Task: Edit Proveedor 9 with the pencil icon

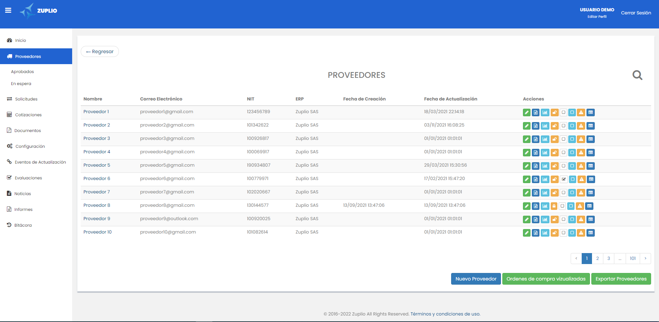Action: [526, 219]
